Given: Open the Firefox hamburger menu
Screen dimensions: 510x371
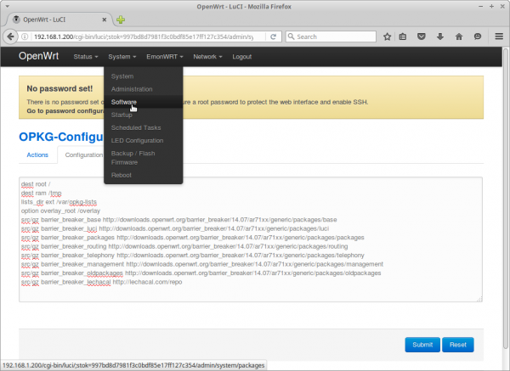Looking at the screenshot, I should pos(499,37).
